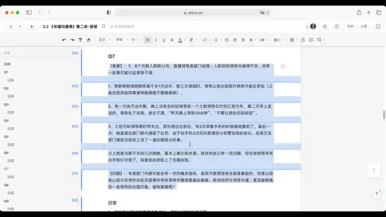Click the privacy shield icon in Safari
The image size is (386, 217).
point(109,12)
